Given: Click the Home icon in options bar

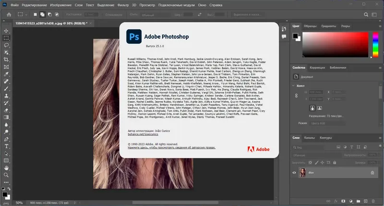Looking at the screenshot, I should [9, 14].
